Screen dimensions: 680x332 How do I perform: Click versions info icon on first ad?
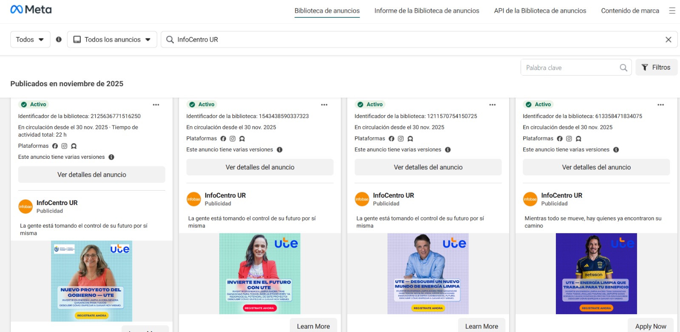(x=111, y=157)
